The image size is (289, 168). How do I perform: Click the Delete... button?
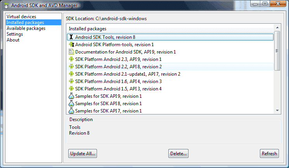pyautogui.click(x=178, y=154)
